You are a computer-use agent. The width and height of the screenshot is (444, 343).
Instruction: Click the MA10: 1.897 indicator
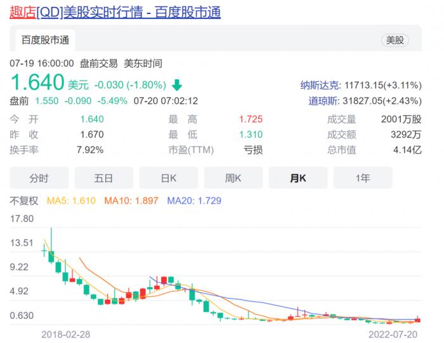(x=131, y=200)
